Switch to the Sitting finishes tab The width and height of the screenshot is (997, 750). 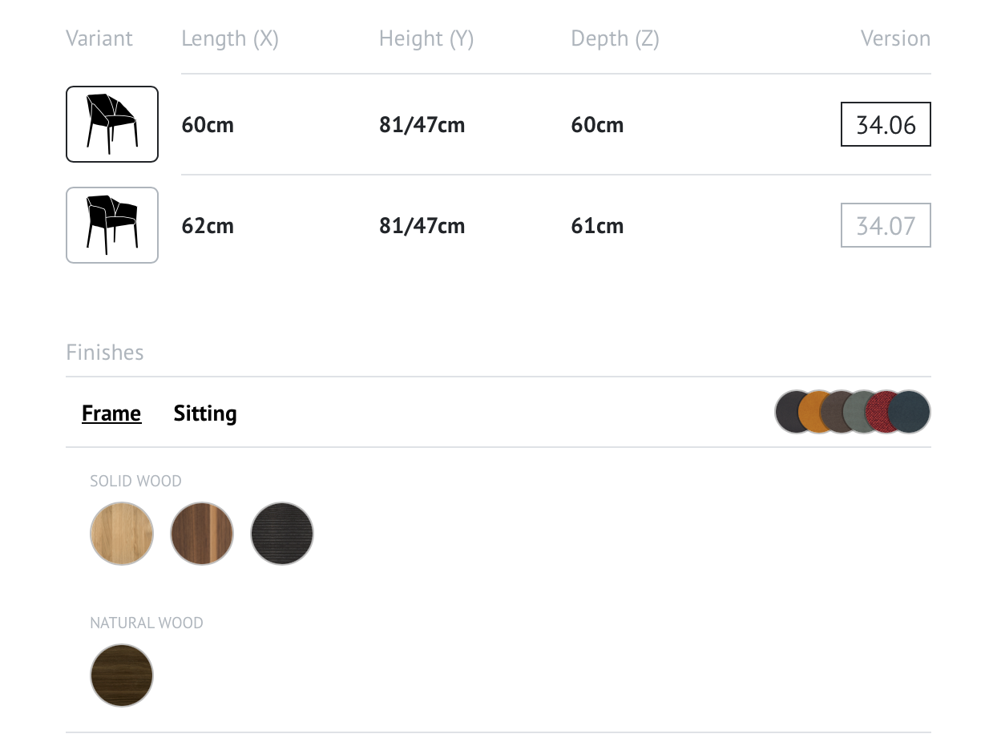pyautogui.click(x=205, y=413)
